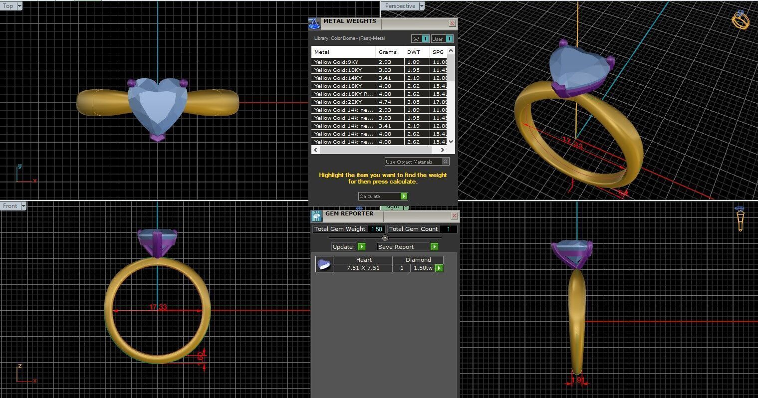Select the Yellow Gold:18KY row
The width and height of the screenshot is (758, 398).
pos(380,86)
